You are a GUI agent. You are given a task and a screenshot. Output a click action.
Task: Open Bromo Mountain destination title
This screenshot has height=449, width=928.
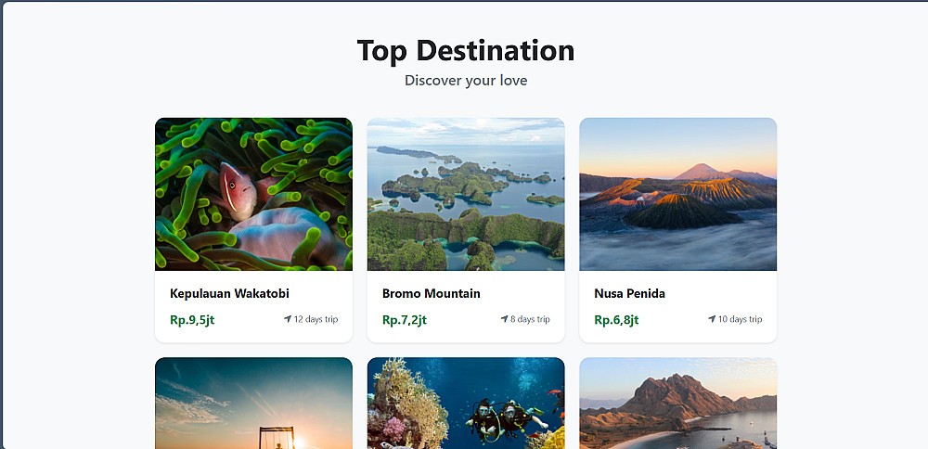tap(431, 293)
